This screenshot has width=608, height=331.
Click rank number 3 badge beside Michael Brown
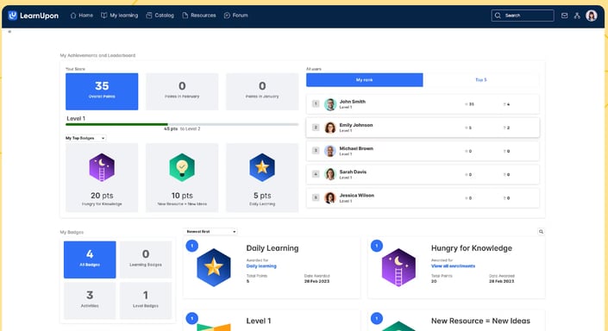click(x=316, y=151)
